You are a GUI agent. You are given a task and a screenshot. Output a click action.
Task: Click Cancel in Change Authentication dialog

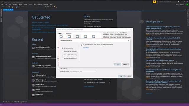point(125,64)
